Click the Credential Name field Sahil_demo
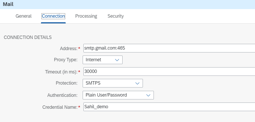The height and width of the screenshot is (122, 255). pyautogui.click(x=169, y=107)
